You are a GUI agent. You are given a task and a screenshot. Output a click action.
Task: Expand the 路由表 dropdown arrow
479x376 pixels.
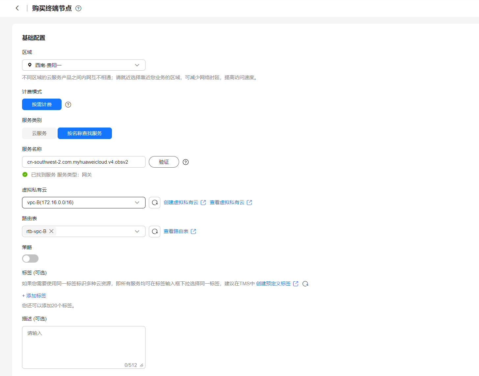tap(137, 231)
